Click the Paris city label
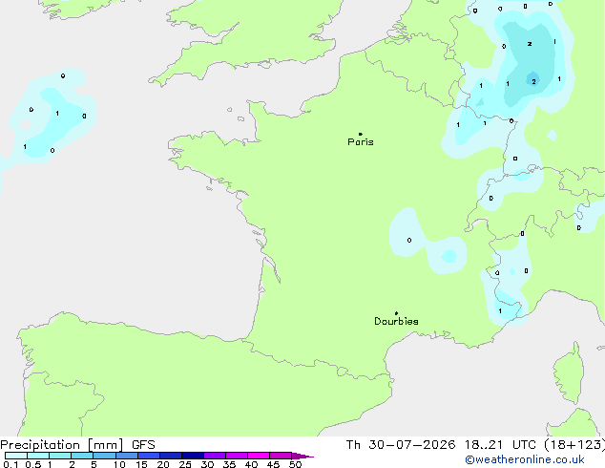Screen dimensions: 605x468 pyautogui.click(x=361, y=142)
